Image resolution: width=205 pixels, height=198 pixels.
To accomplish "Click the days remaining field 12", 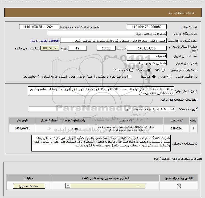I will 77,48.
